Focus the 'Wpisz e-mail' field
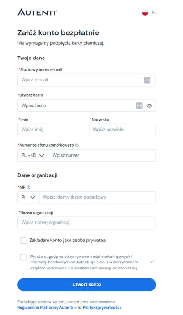Screen dimensions: 183x315 [86, 80]
